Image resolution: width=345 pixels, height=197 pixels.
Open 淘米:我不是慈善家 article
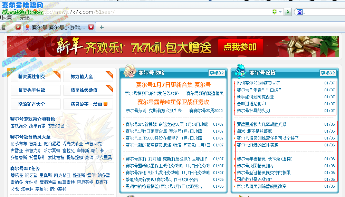tap(255, 131)
